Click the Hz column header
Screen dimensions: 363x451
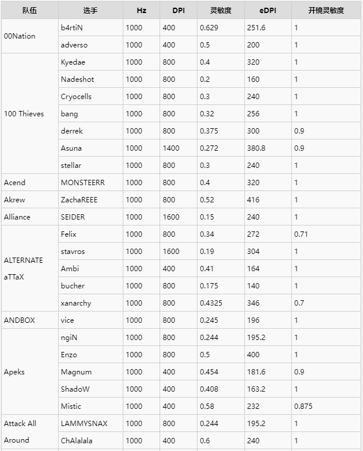click(141, 11)
